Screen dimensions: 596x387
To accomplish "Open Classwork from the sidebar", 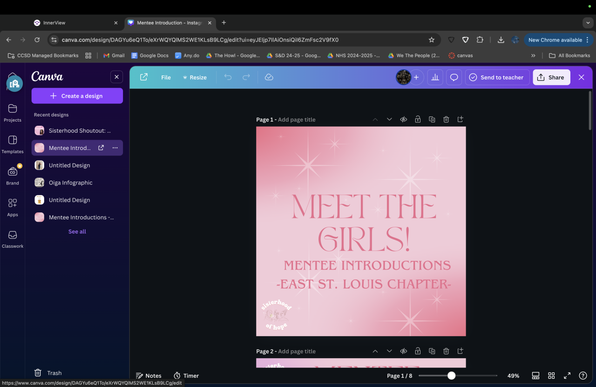I will (x=13, y=235).
